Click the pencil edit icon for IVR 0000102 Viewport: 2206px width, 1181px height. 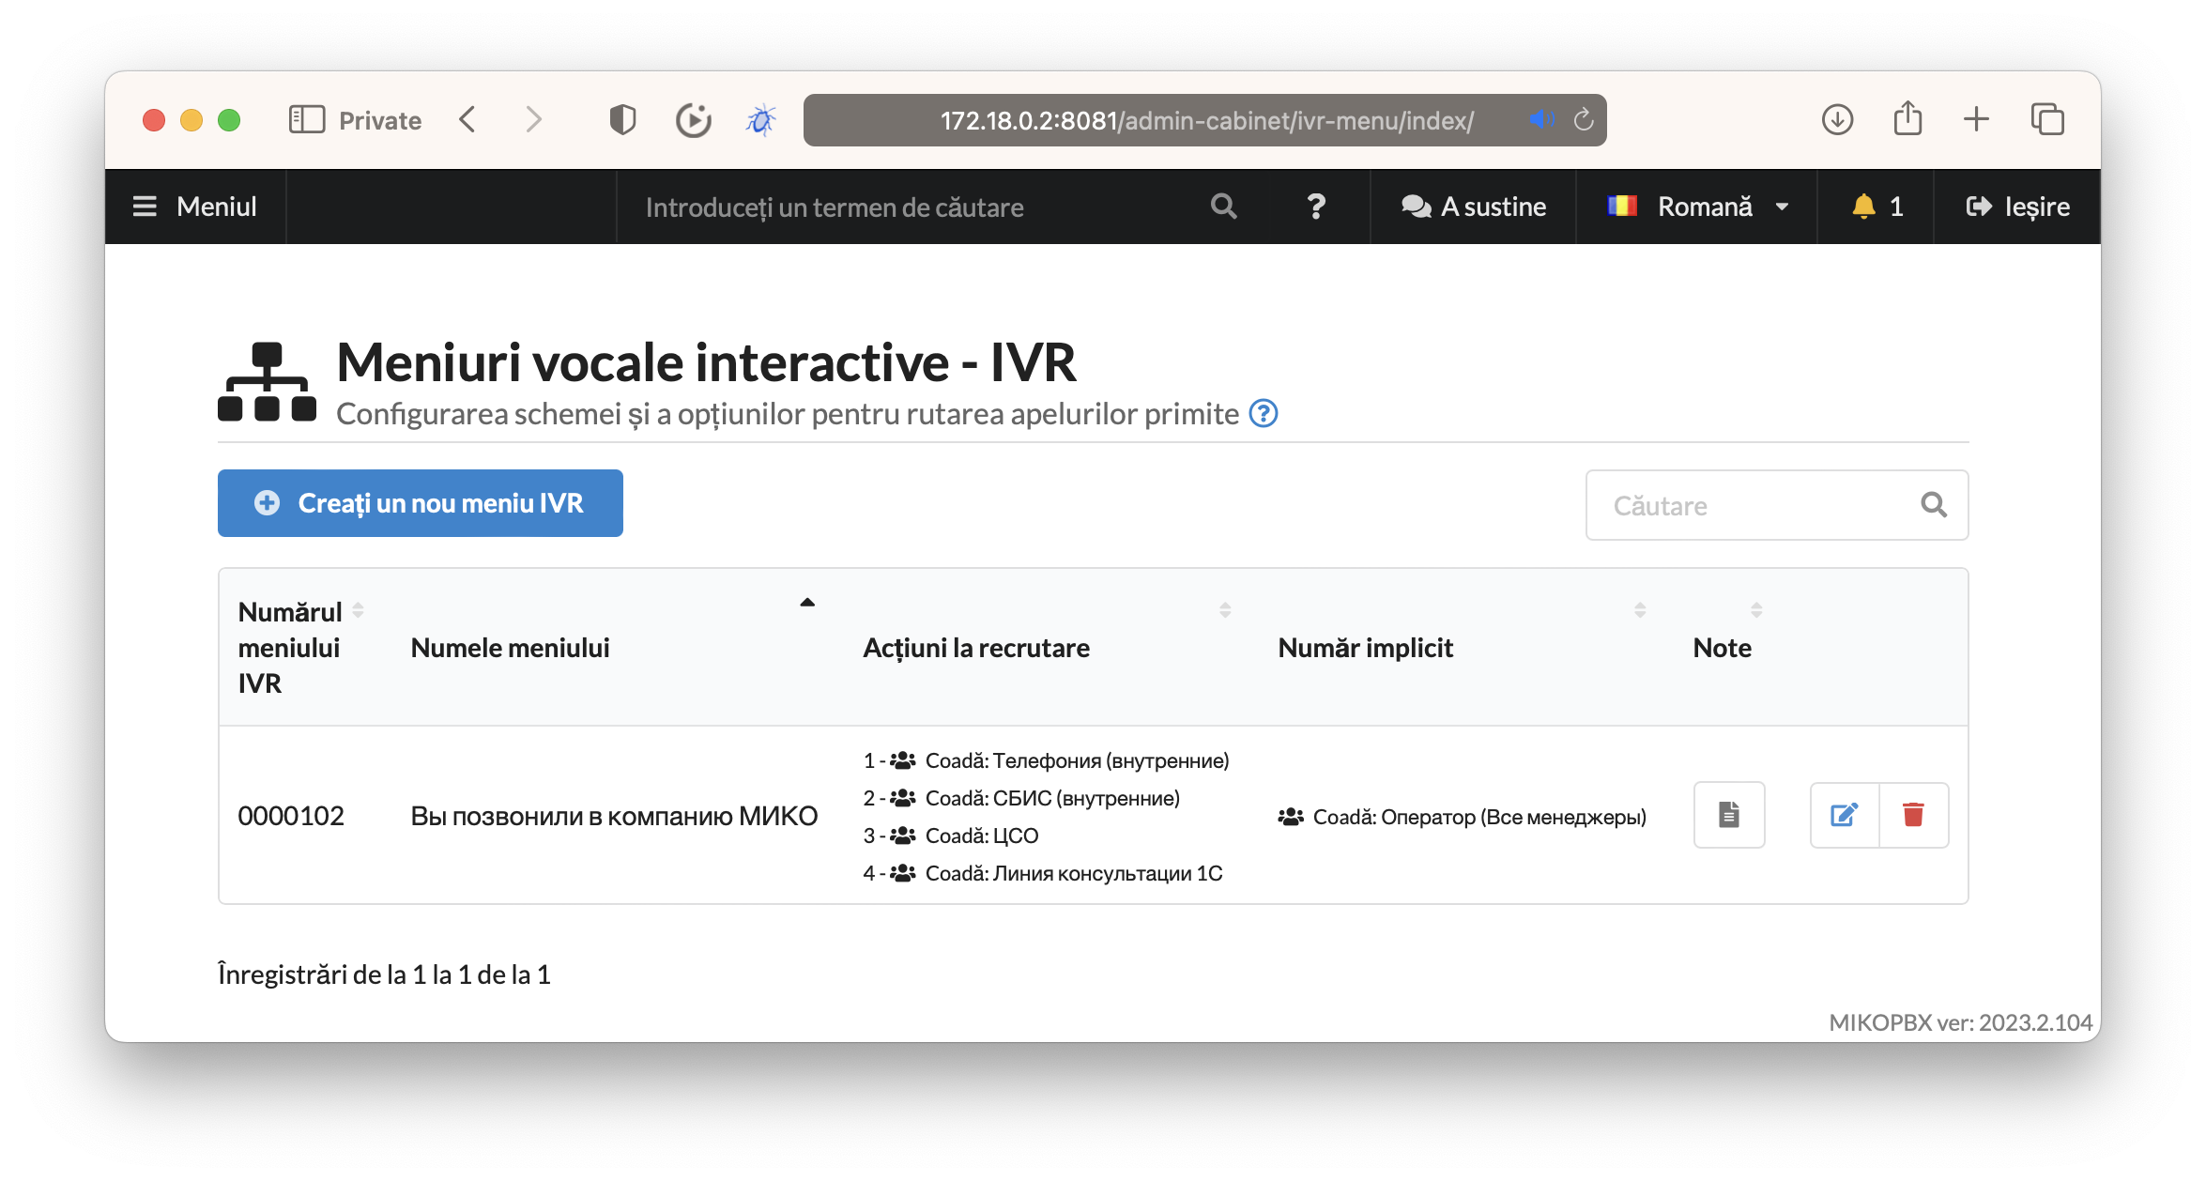point(1844,815)
